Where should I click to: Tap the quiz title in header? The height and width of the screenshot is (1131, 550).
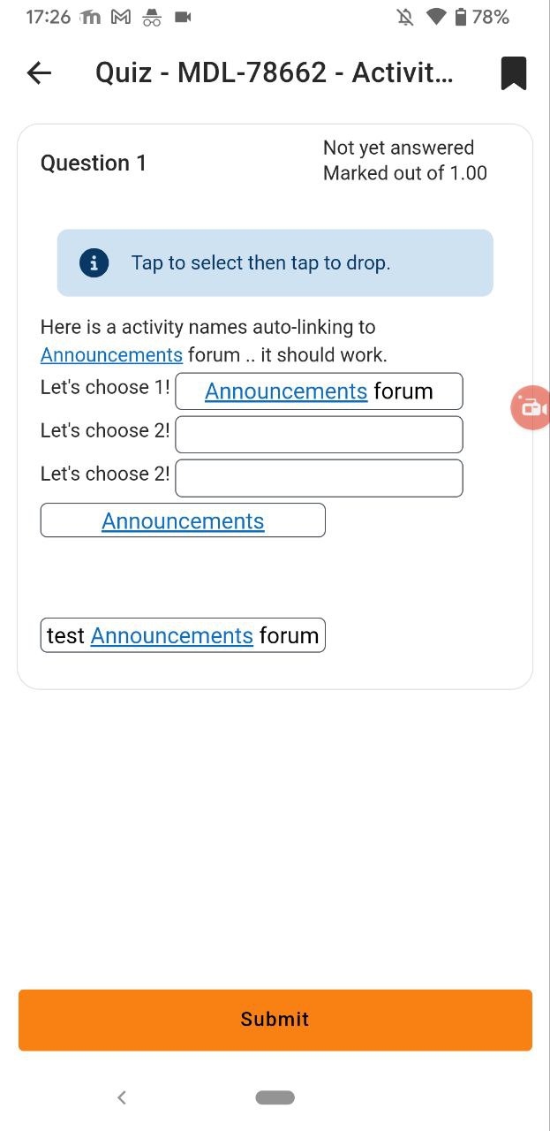(x=275, y=72)
